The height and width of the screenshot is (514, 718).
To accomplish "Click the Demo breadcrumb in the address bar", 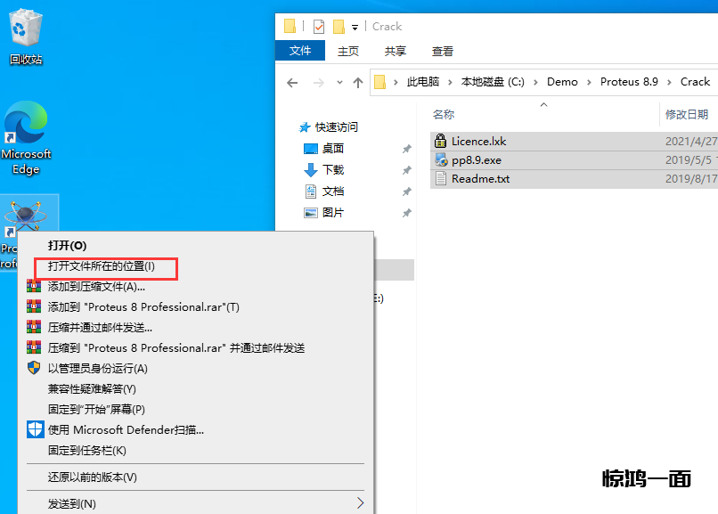I will point(562,81).
